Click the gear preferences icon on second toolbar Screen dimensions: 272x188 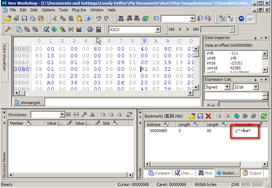coord(90,30)
